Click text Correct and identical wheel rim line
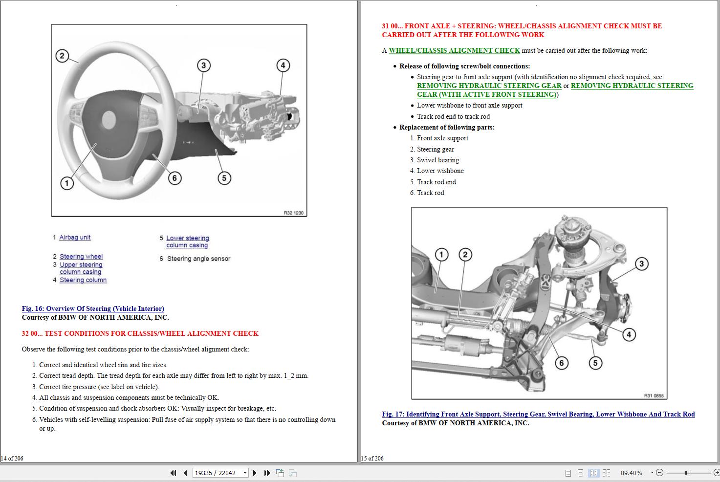The width and height of the screenshot is (720, 482). [x=103, y=365]
